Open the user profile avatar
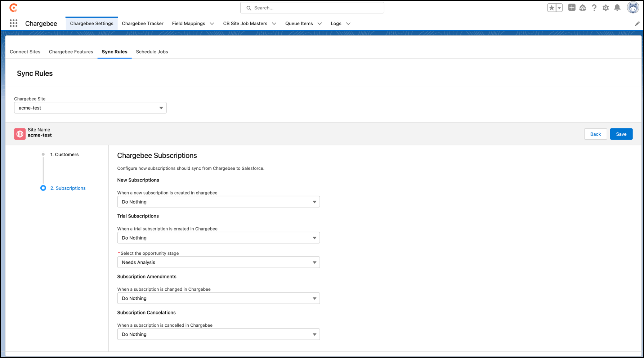The width and height of the screenshot is (644, 358). click(x=632, y=8)
